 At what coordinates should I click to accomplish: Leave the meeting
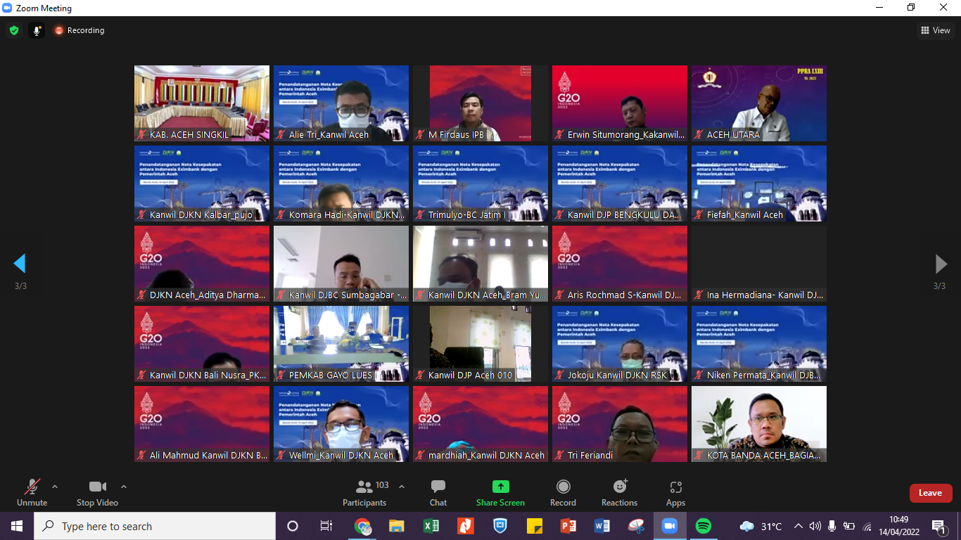click(x=930, y=493)
